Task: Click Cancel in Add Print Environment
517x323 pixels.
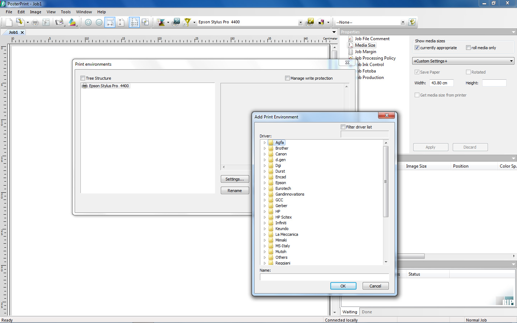Action: 376,286
